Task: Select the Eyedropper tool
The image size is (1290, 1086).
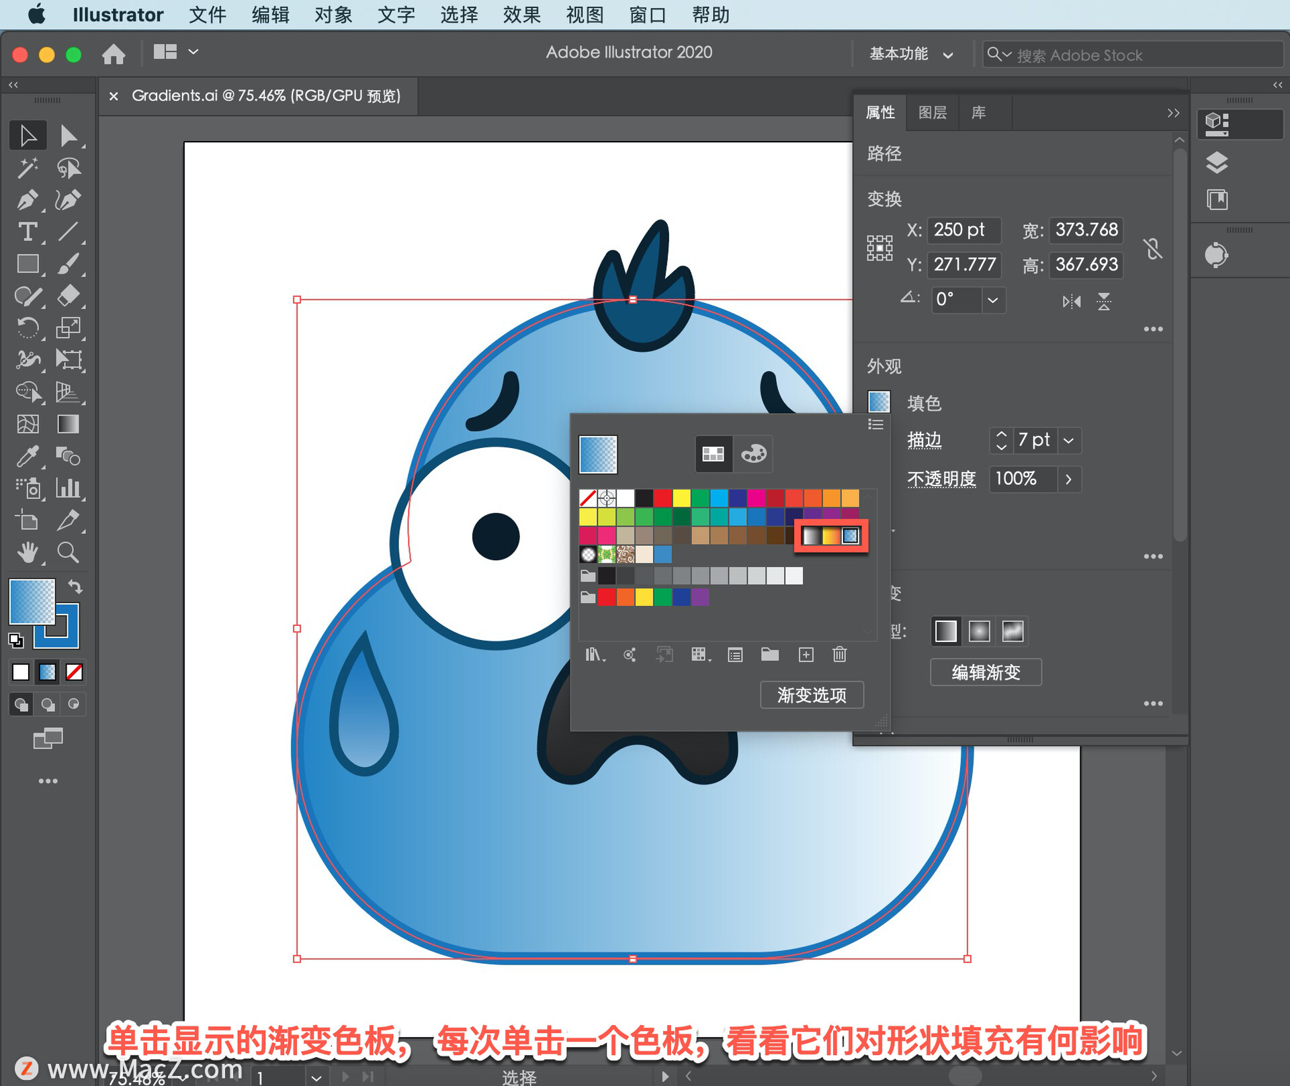Action: pyautogui.click(x=27, y=457)
